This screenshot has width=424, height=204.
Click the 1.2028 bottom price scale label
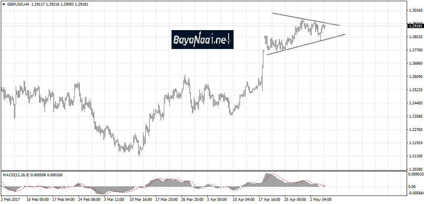[415, 169]
